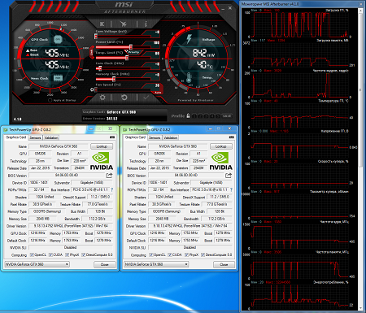Click the small gear icon beside Fan Speed slider

point(92,89)
